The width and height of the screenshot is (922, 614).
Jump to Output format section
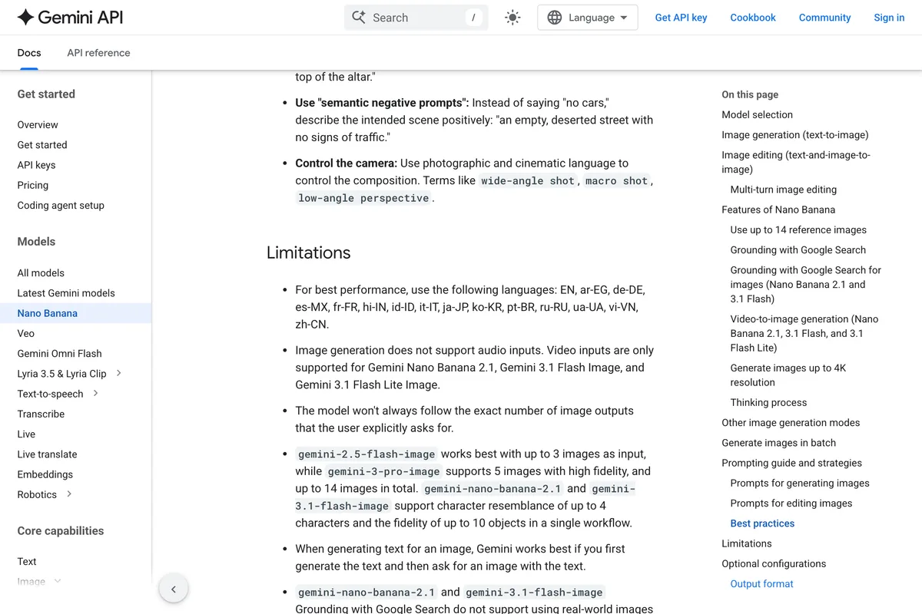coord(761,583)
